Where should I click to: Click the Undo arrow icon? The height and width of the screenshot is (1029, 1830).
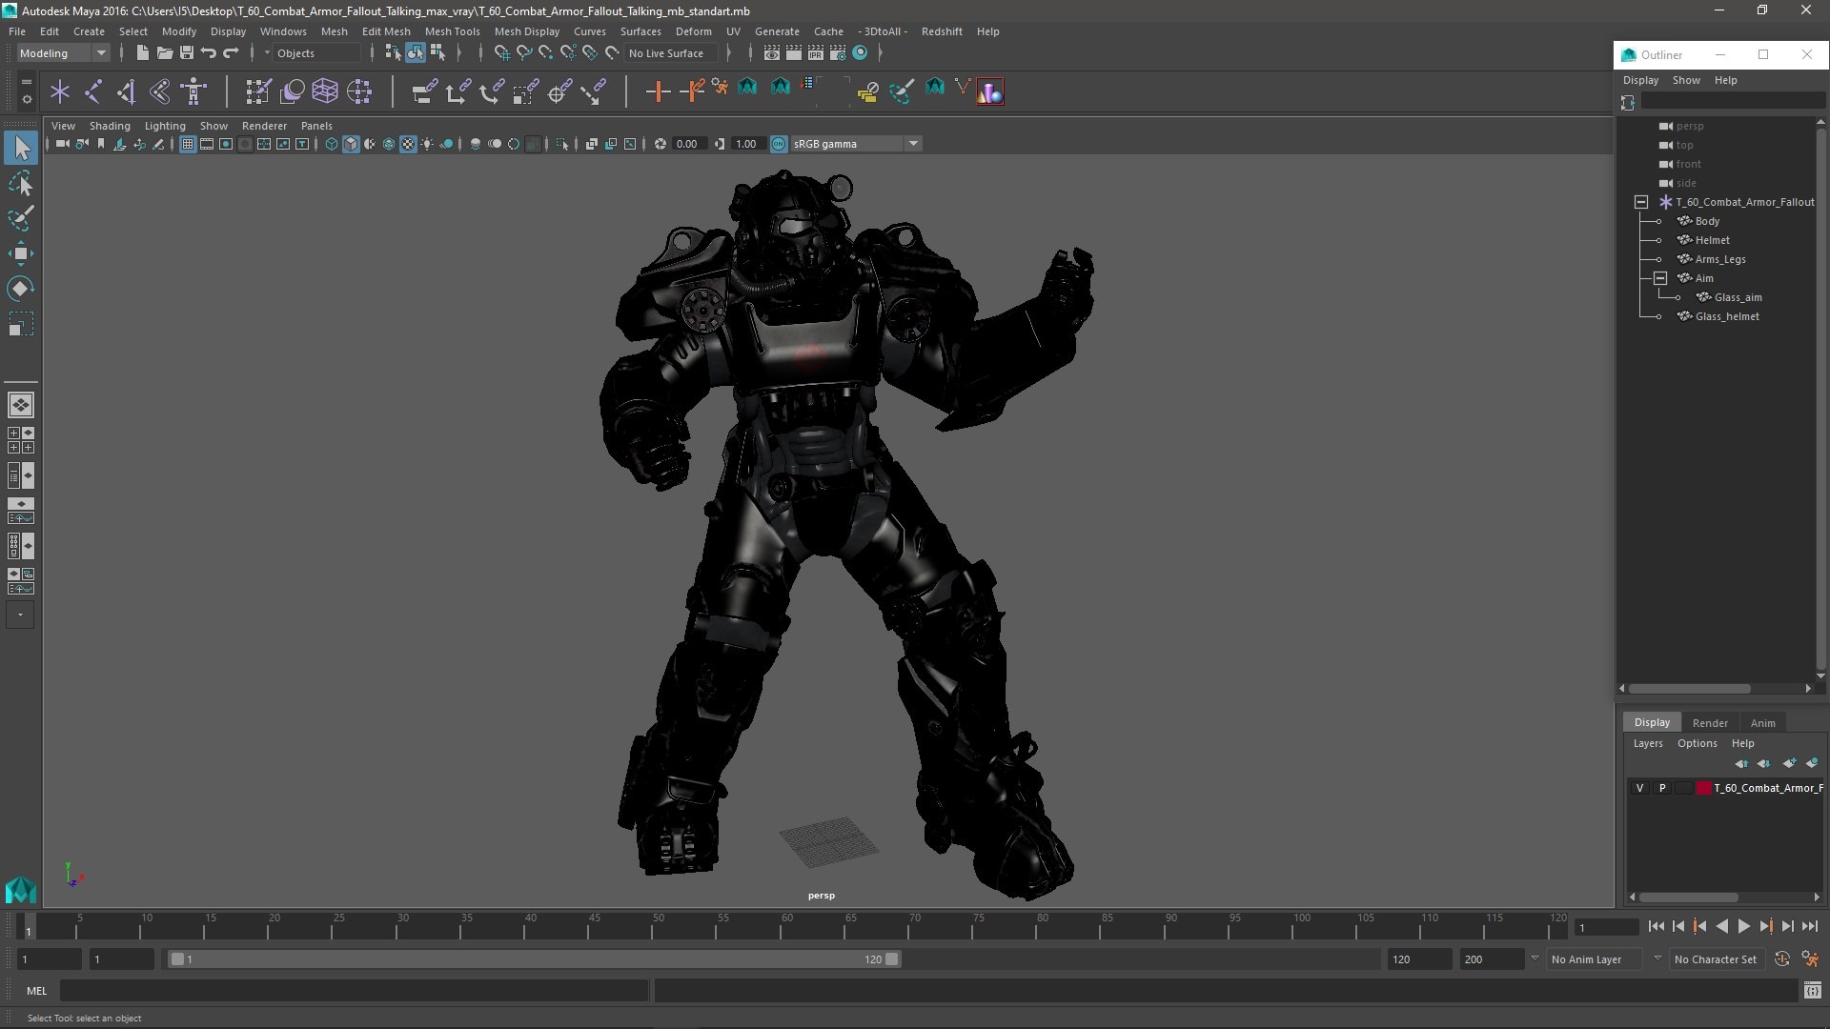pos(209,53)
